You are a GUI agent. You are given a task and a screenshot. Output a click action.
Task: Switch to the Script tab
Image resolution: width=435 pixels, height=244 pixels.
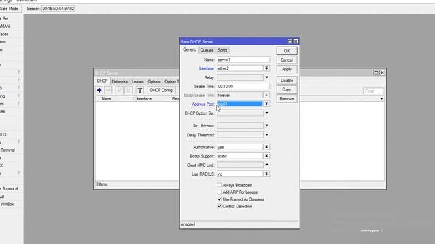222,50
